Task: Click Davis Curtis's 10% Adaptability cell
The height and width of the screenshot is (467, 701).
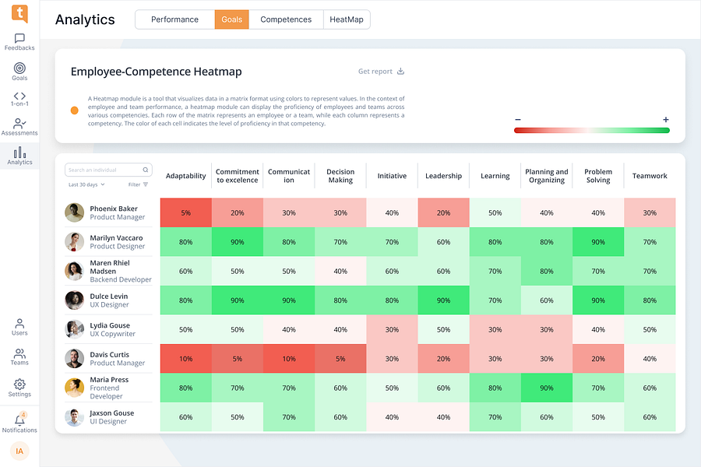Action: pyautogui.click(x=185, y=358)
